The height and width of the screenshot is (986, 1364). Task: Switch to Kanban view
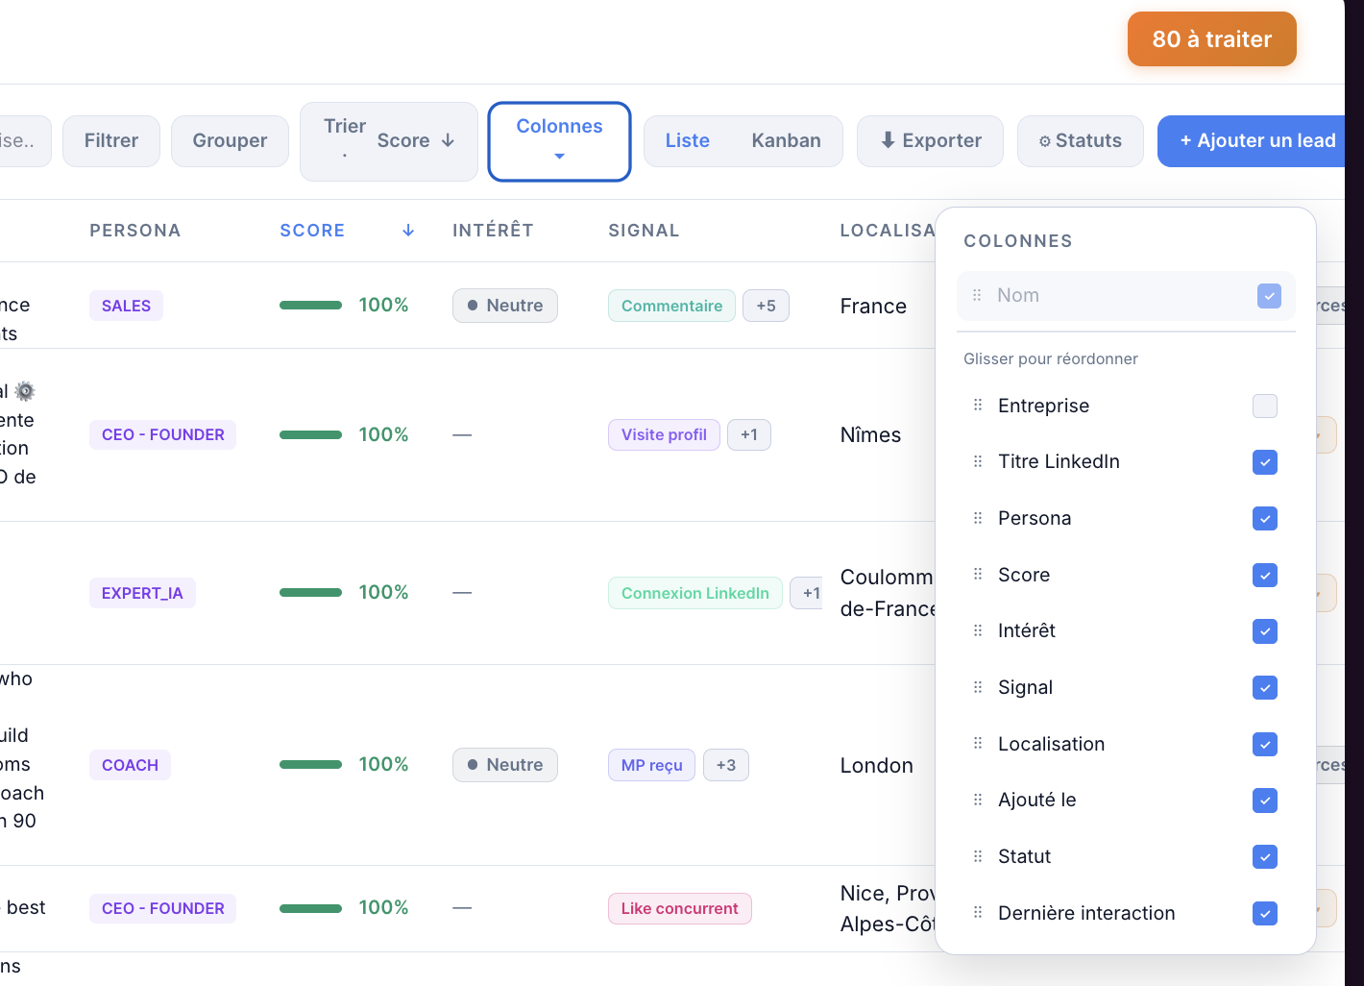[786, 141]
